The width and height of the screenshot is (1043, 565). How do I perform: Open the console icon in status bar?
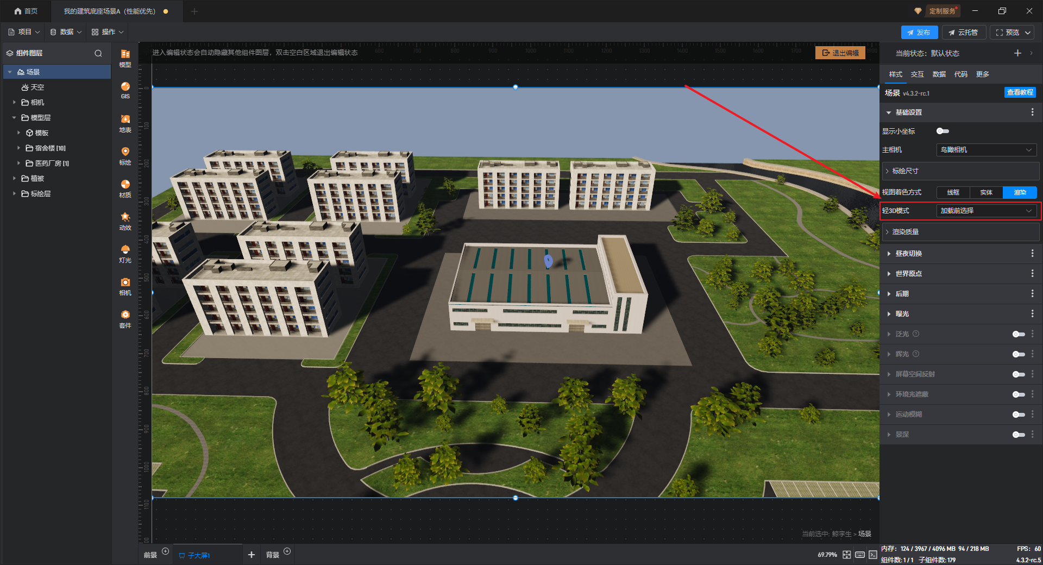pos(872,555)
